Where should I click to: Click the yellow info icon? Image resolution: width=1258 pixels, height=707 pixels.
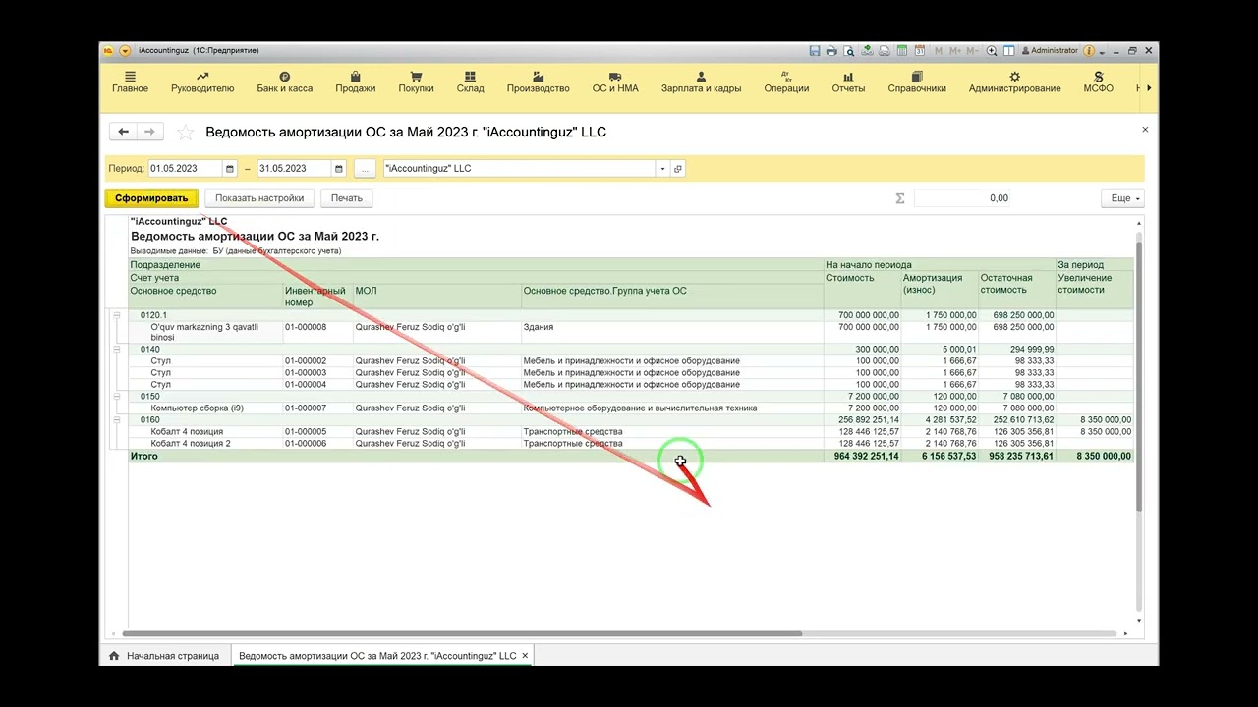(x=1088, y=51)
